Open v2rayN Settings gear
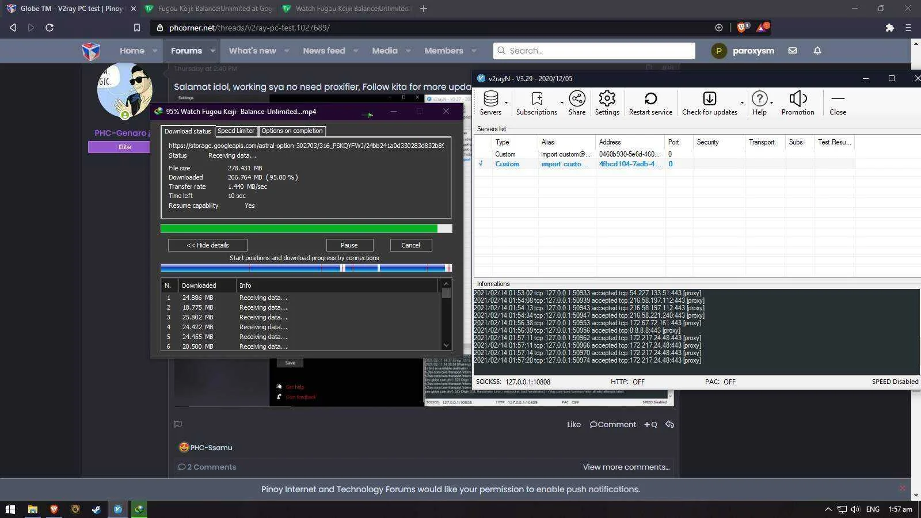The width and height of the screenshot is (921, 518). 607,104
